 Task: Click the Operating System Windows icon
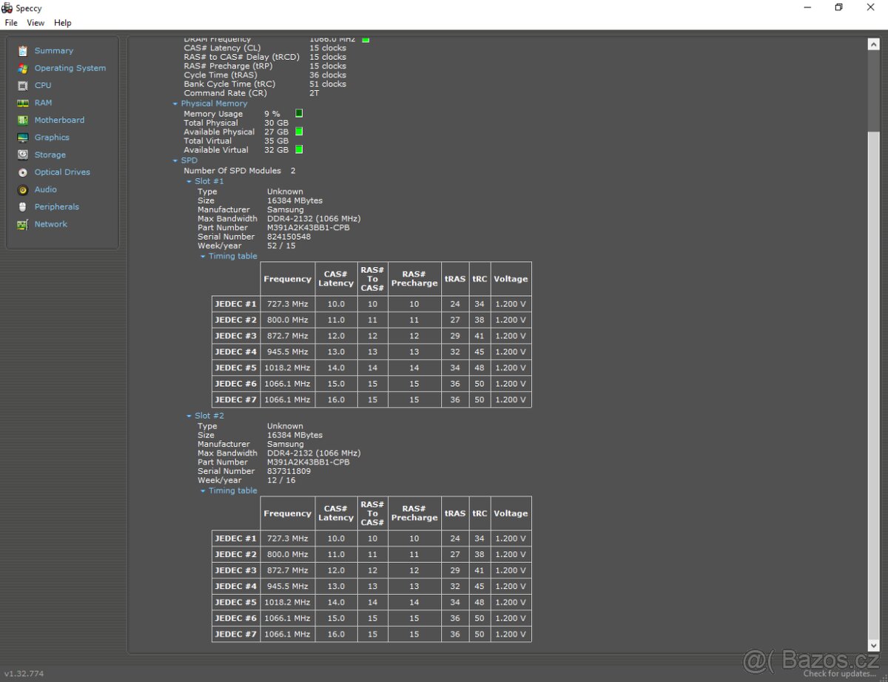[x=22, y=68]
